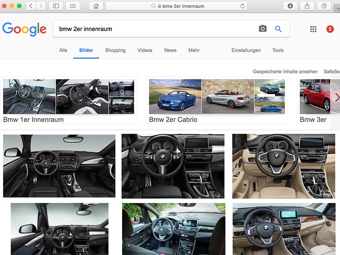This screenshot has height=255, width=340.
Task: Click the Safari address bar
Action: (x=176, y=6)
